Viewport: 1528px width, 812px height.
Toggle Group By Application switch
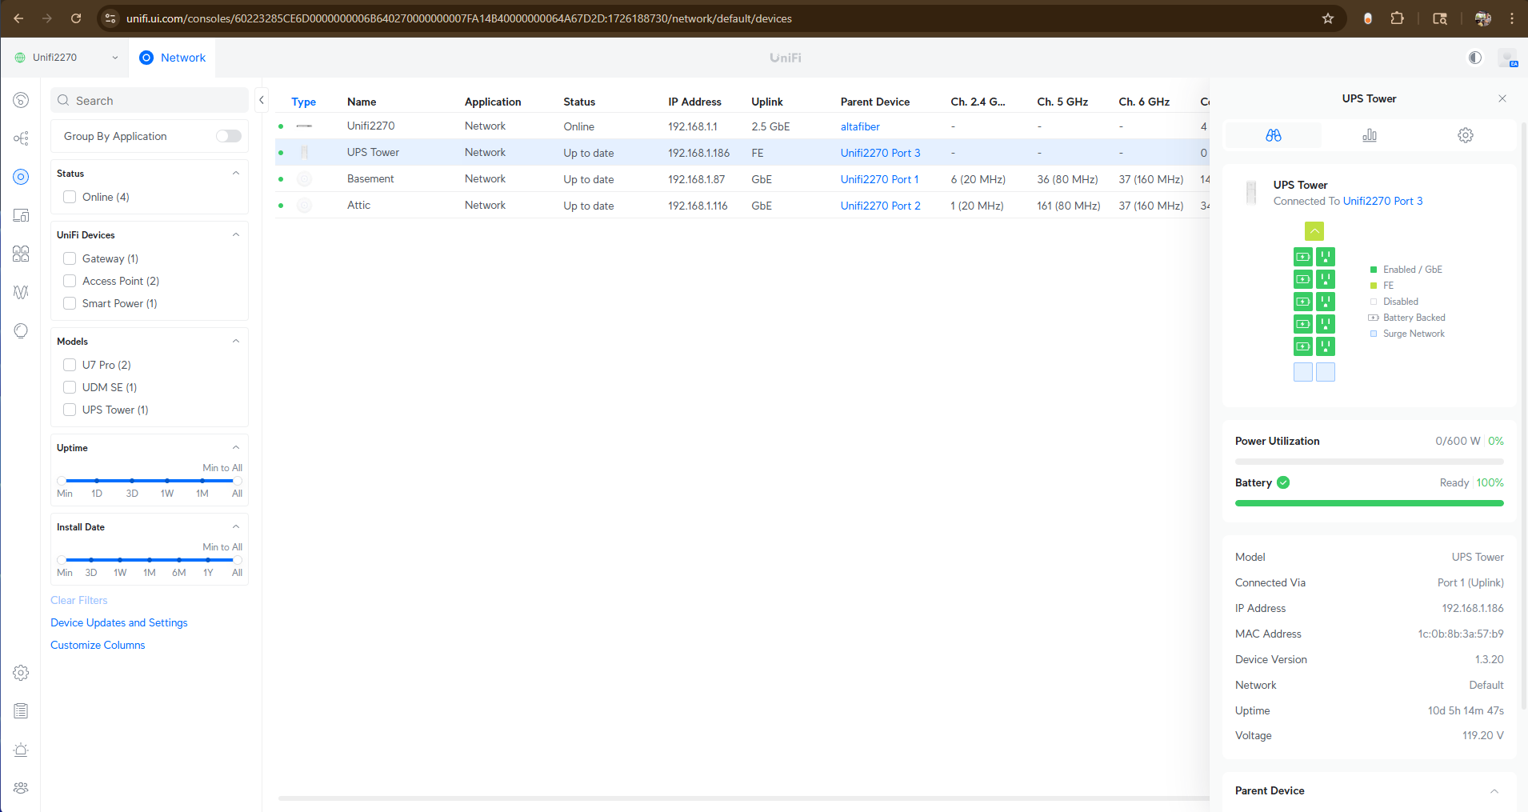pyautogui.click(x=228, y=136)
